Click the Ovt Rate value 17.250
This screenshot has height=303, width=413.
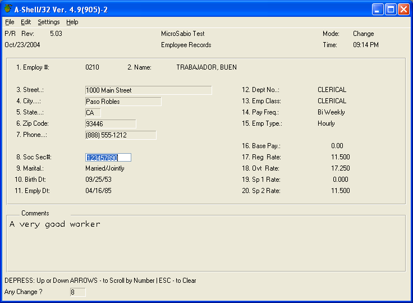(x=341, y=168)
